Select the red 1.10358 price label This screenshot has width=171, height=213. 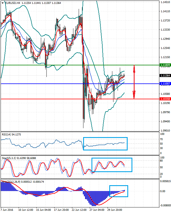(165, 99)
